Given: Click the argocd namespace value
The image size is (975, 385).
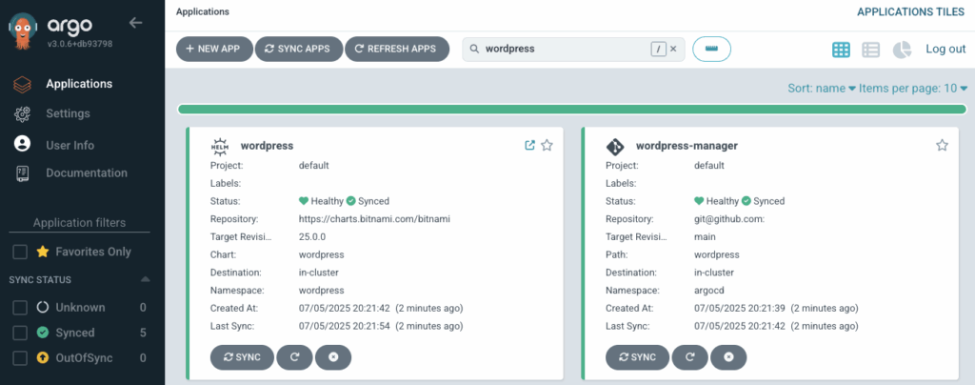Looking at the screenshot, I should [x=708, y=291].
